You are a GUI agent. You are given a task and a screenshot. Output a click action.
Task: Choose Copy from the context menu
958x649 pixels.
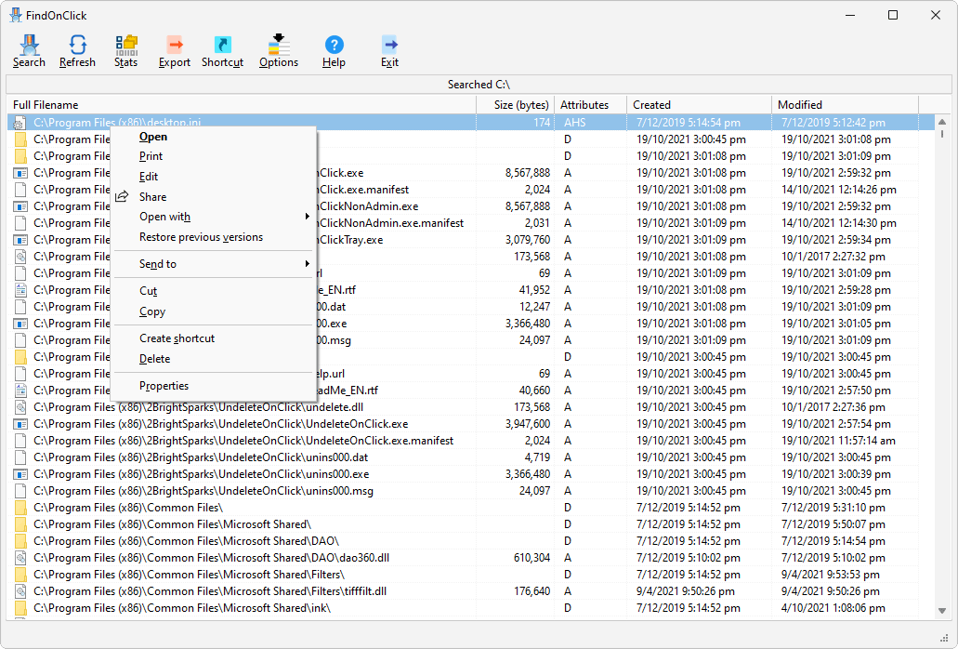pos(152,311)
